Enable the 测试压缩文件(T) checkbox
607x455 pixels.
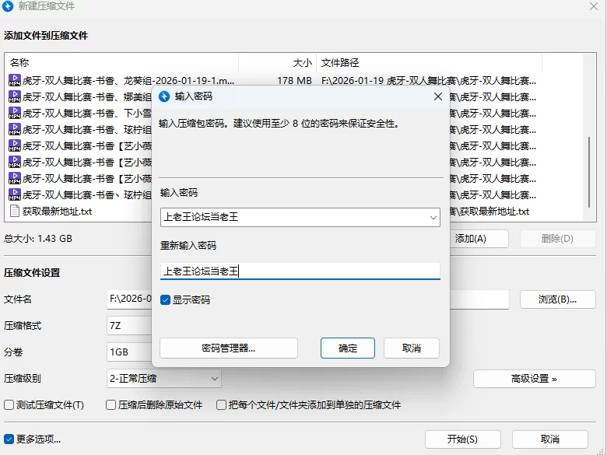[9, 405]
